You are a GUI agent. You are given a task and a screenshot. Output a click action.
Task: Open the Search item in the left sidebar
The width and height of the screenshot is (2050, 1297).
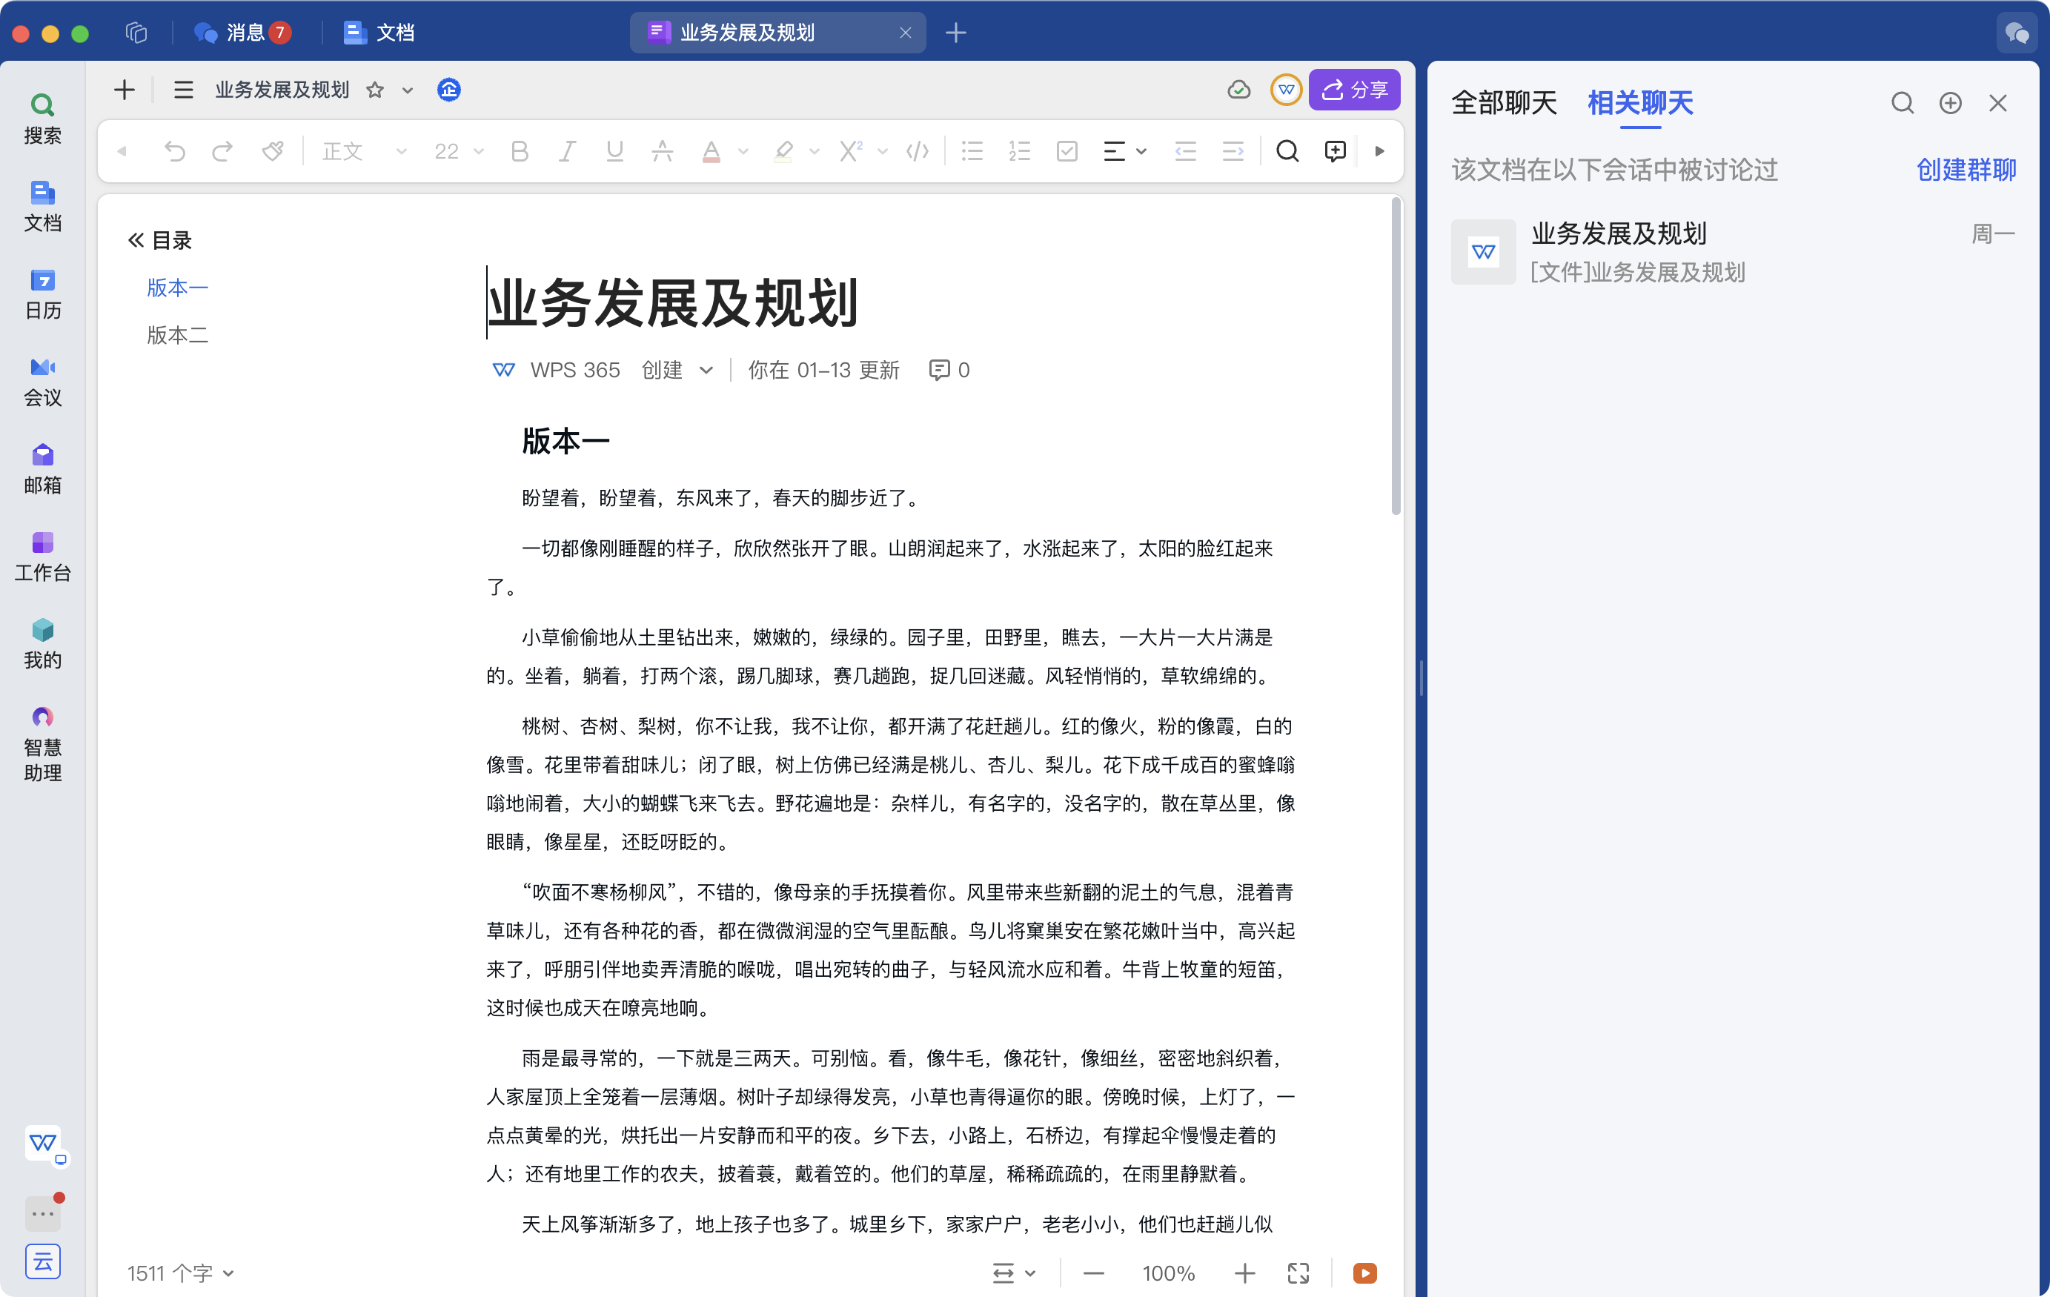pos(42,119)
